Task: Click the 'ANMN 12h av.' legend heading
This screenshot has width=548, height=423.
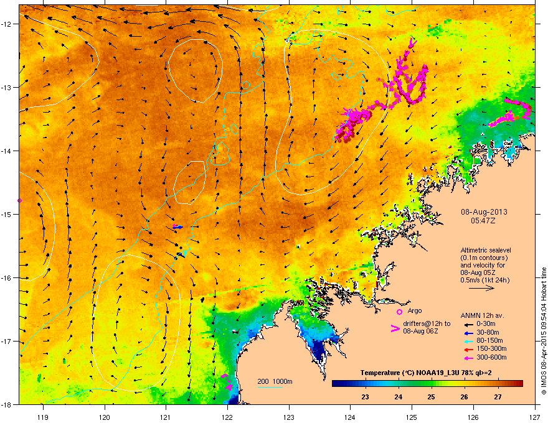Action: pos(482,315)
